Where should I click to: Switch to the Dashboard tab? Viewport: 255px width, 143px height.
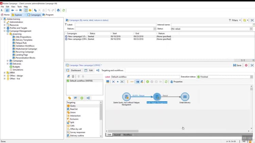74,70
